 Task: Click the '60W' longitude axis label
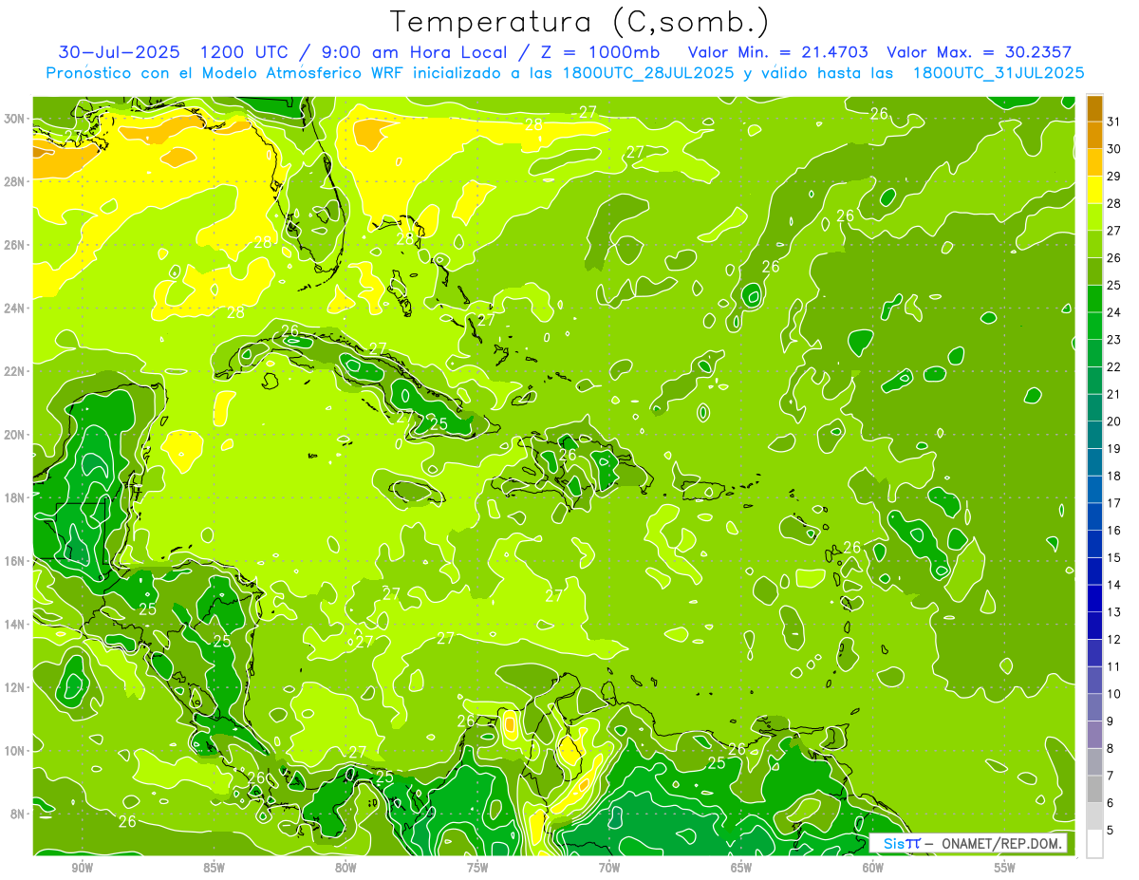pyautogui.click(x=873, y=869)
